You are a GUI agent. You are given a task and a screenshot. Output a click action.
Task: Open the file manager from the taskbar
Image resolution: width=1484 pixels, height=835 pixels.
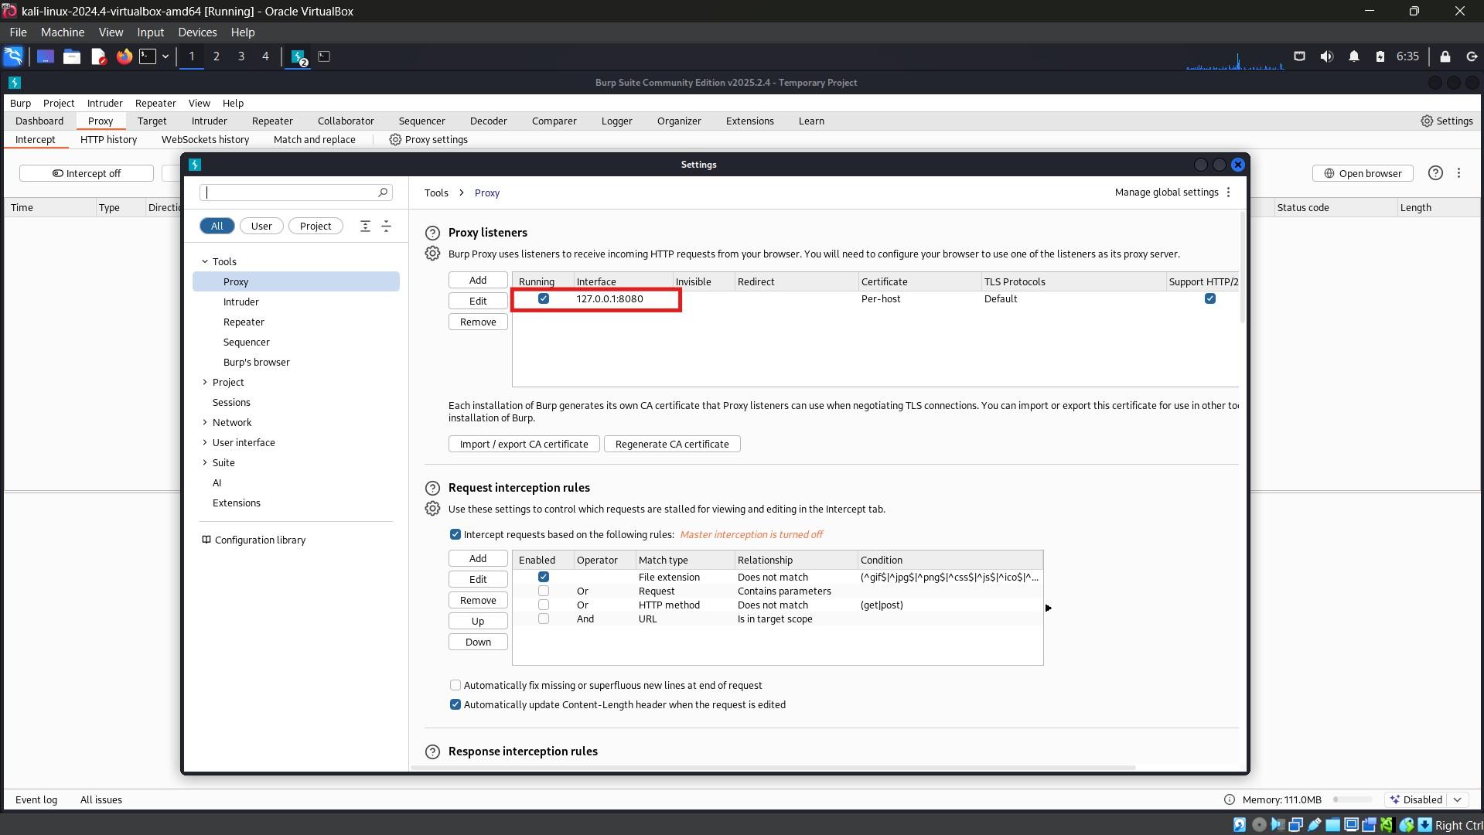coord(71,56)
